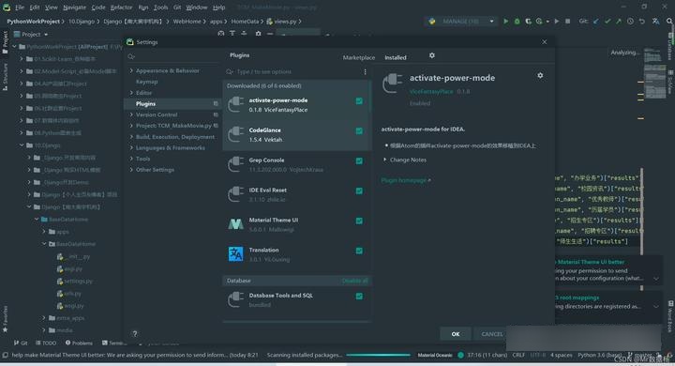Uncheck the CodeGlance plugin checkbox
Viewport: 675px width, 366px height.
click(359, 131)
